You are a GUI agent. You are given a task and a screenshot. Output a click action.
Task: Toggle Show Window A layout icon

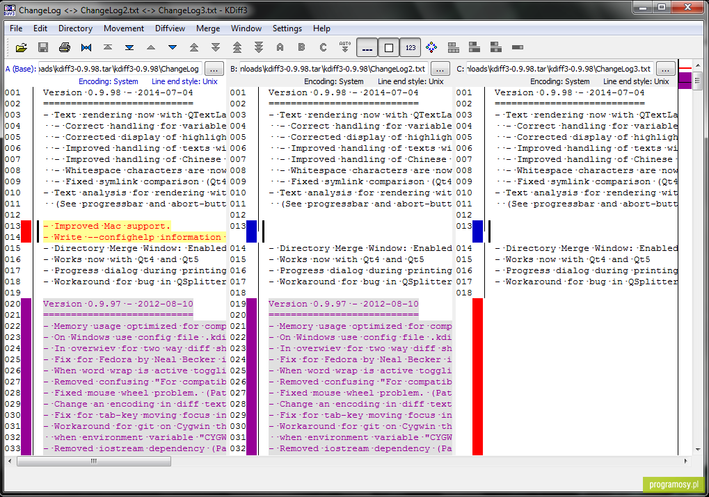coord(453,47)
